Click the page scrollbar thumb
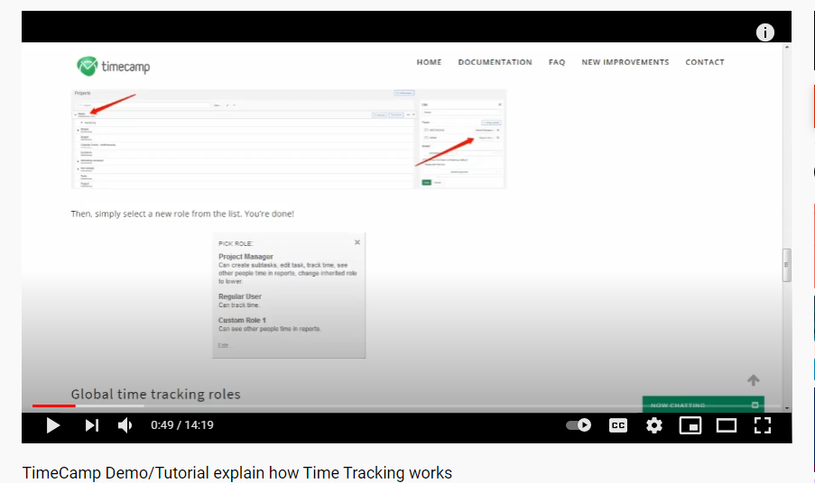 pyautogui.click(x=787, y=265)
